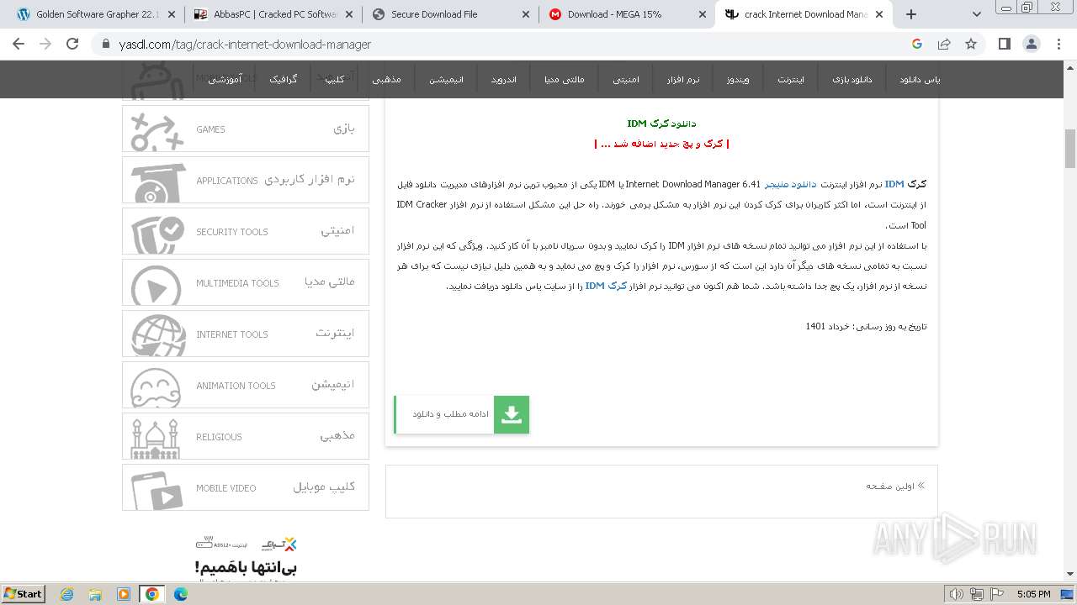Open انیمیشن nav menu item
This screenshot has height=605, width=1077.
(x=446, y=79)
